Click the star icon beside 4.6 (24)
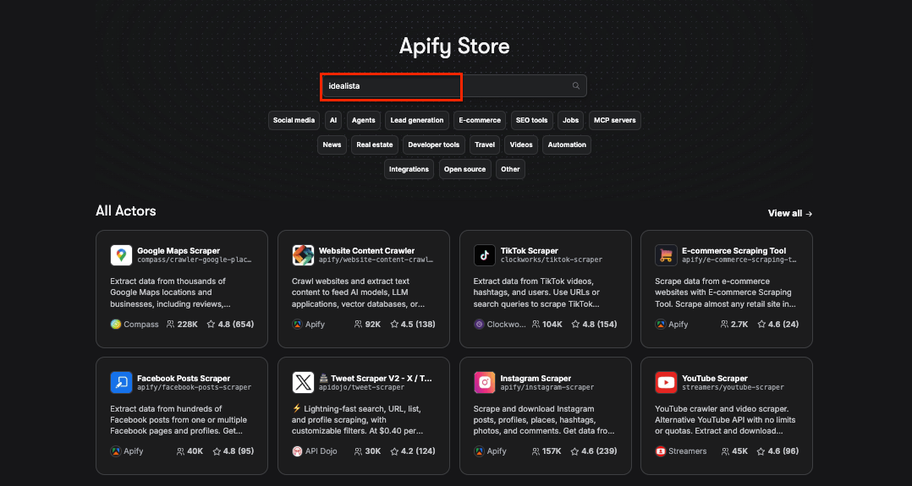Image resolution: width=912 pixels, height=486 pixels. tap(761, 325)
